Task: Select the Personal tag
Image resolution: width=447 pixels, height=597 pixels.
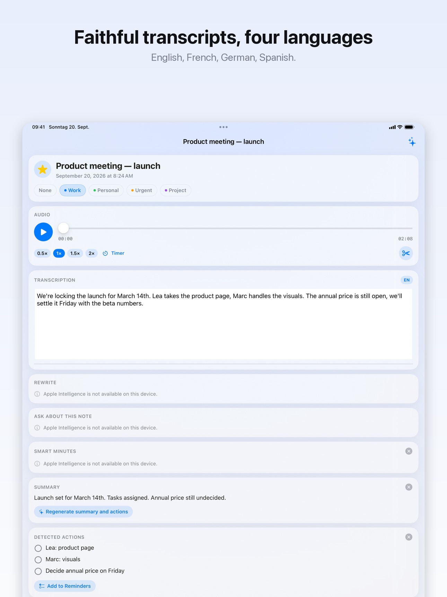Action: click(x=106, y=190)
